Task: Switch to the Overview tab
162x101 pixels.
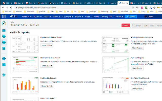Action: [137, 26]
